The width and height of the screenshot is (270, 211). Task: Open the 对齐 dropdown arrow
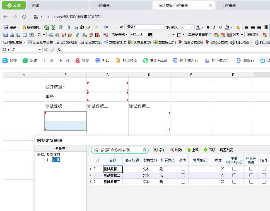[242, 35]
